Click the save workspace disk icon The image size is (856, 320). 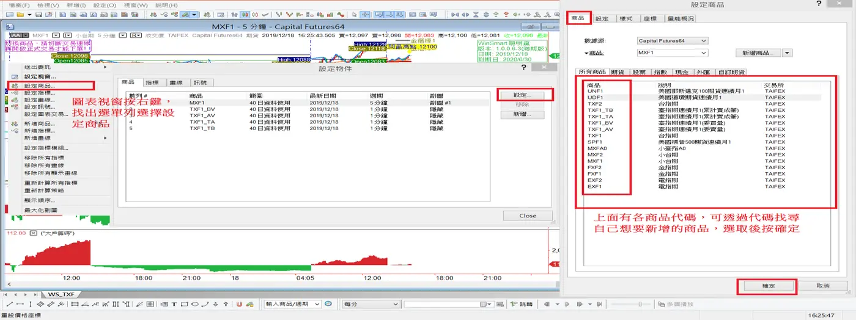(x=39, y=14)
